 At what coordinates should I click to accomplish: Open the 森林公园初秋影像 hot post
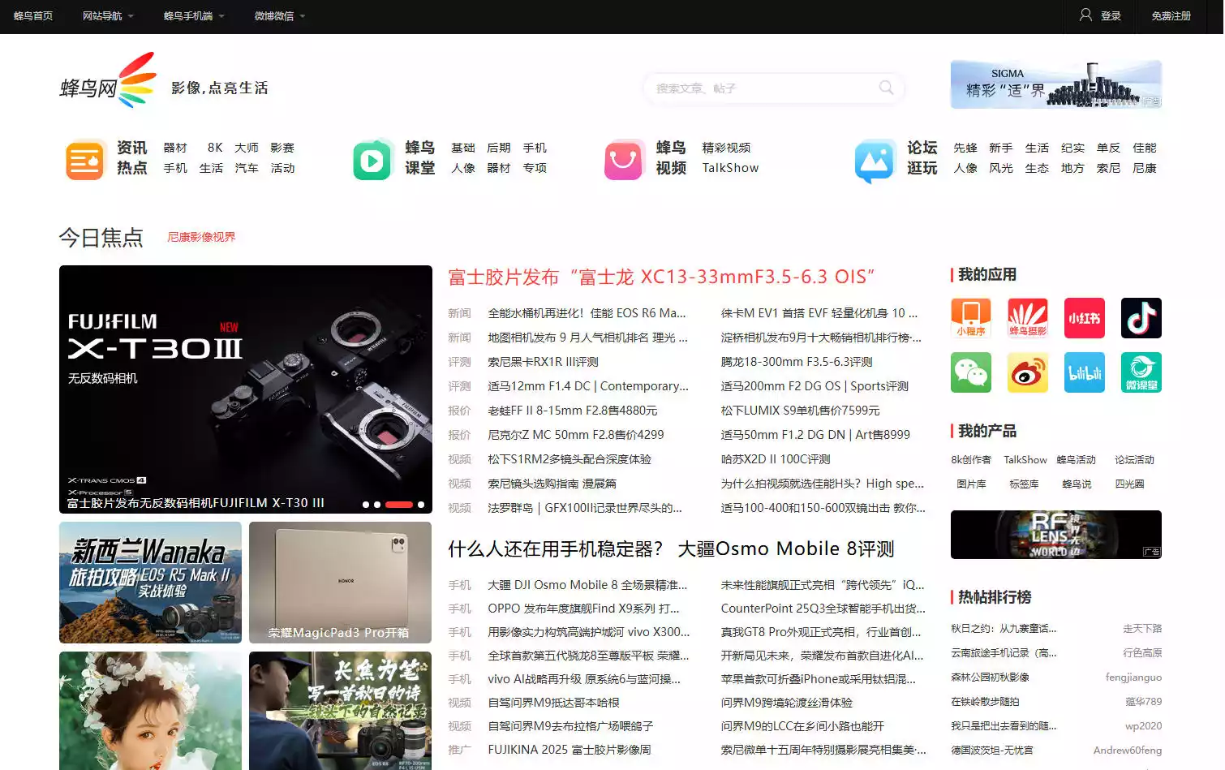990,677
